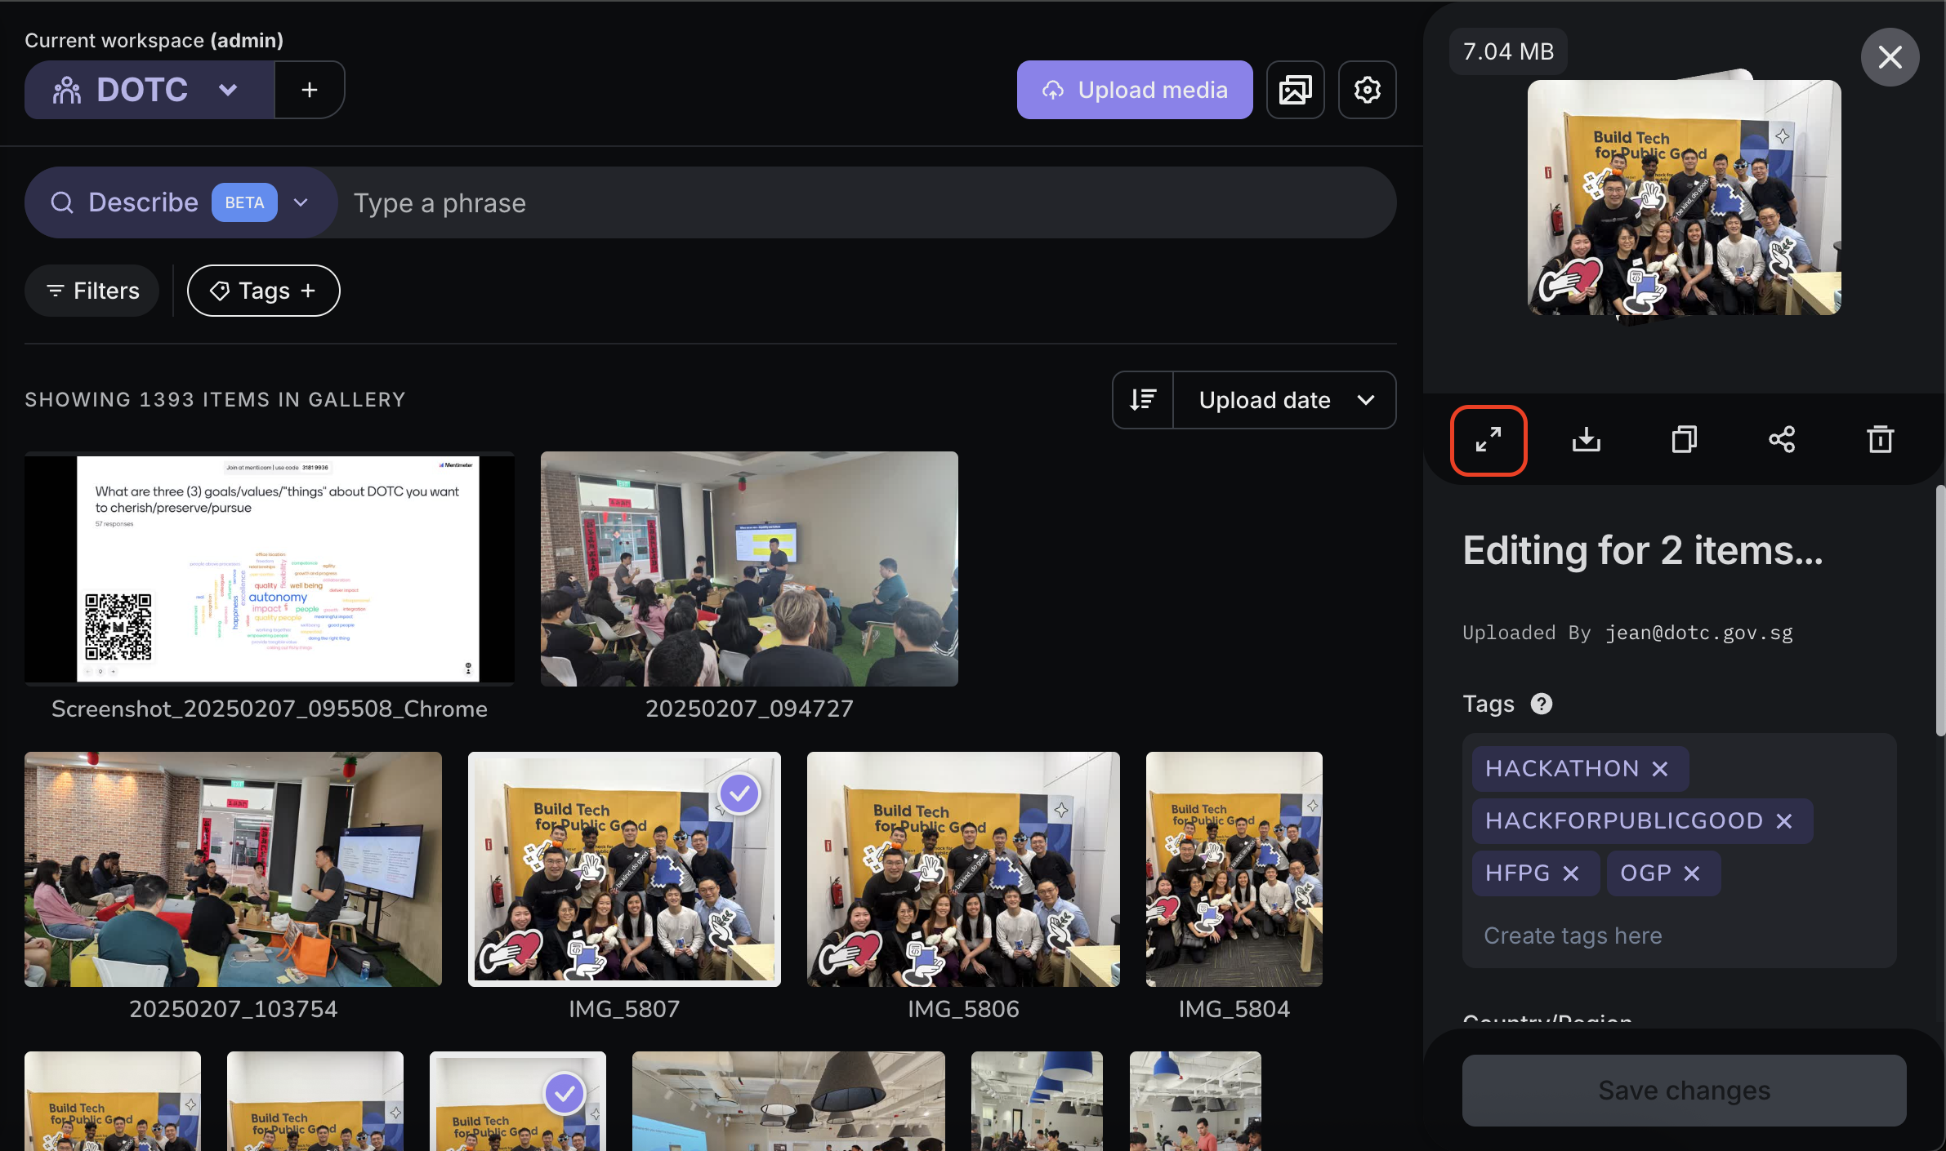Click the search magnifier icon in Describe
The width and height of the screenshot is (1946, 1151).
pyautogui.click(x=62, y=202)
